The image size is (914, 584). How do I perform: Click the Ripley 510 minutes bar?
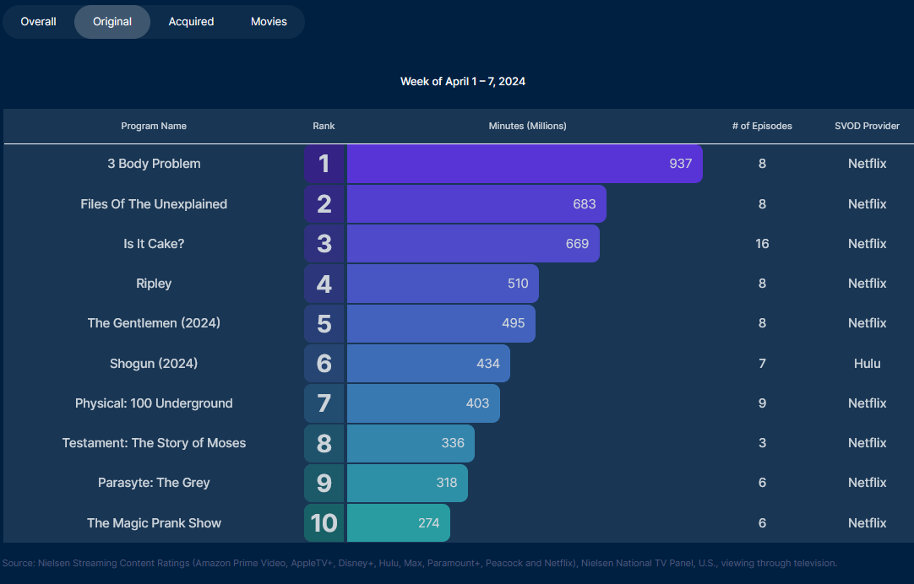click(x=442, y=284)
